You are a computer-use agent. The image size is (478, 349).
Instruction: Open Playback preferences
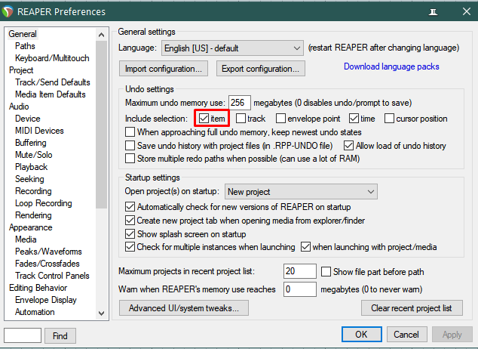32,167
